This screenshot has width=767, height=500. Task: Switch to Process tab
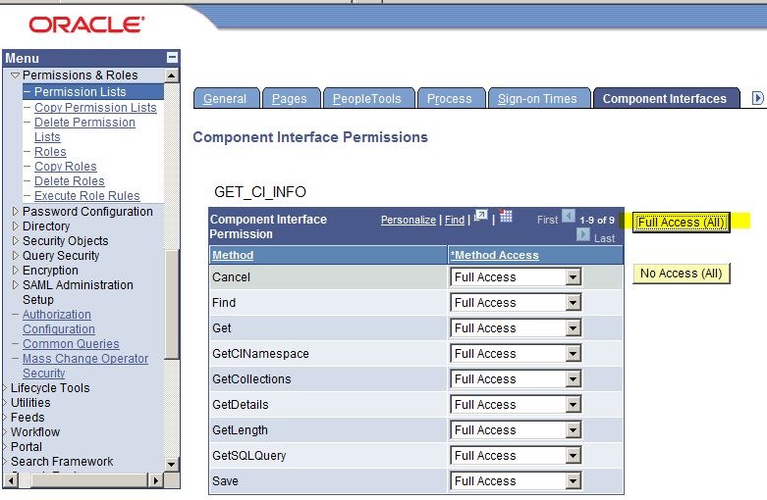click(x=451, y=99)
